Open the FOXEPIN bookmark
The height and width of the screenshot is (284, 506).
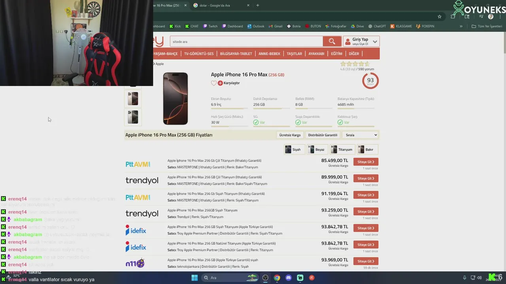click(x=425, y=26)
